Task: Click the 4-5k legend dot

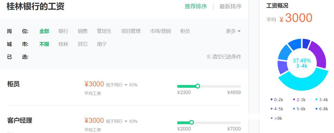Action: coord(271,109)
